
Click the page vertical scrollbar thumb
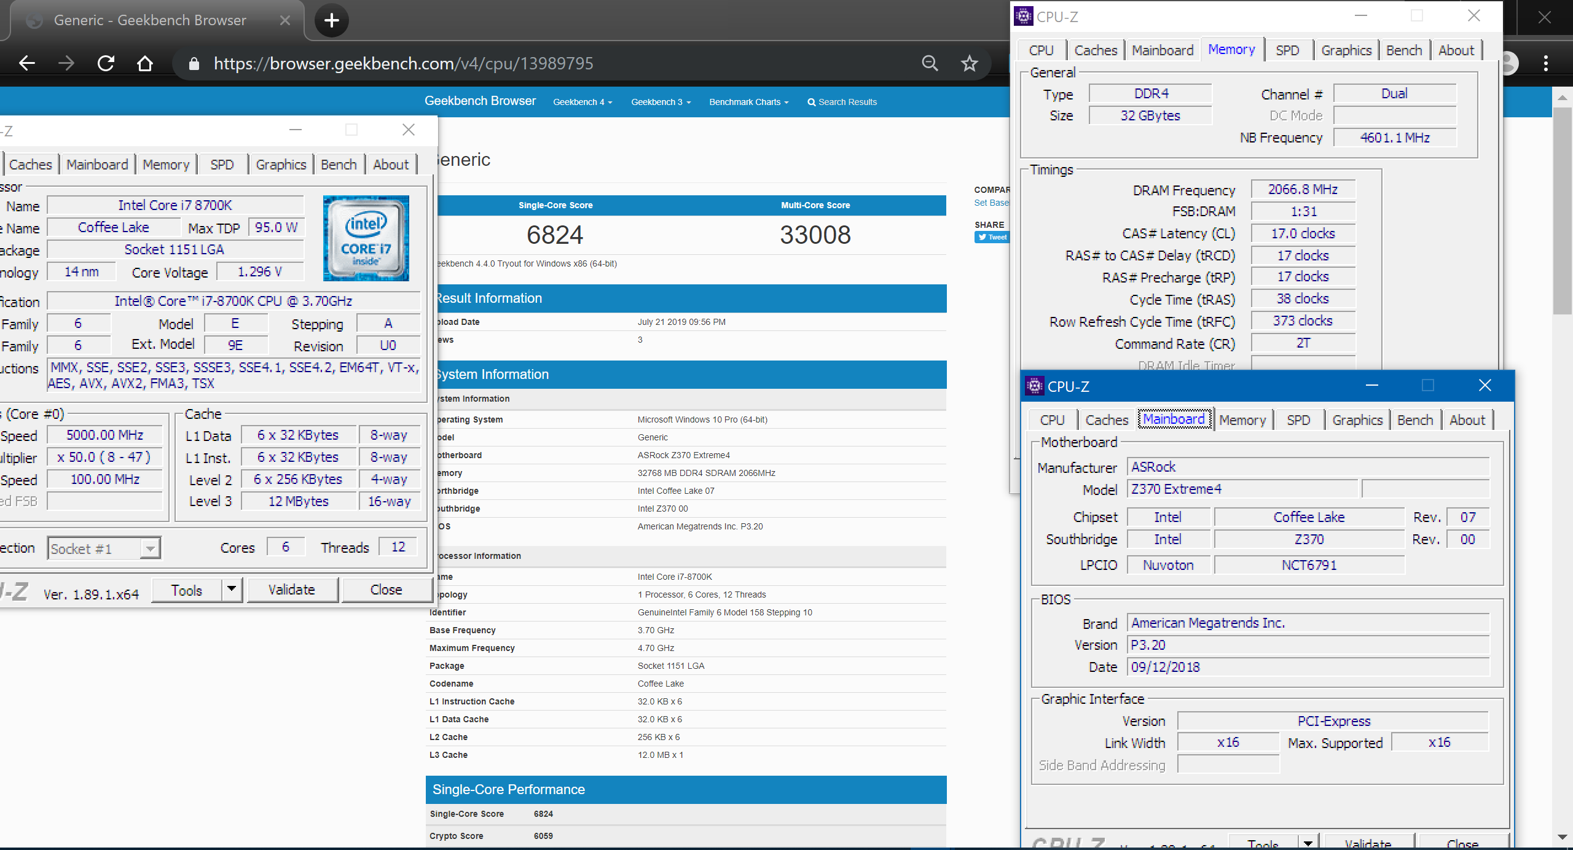pyautogui.click(x=1563, y=212)
